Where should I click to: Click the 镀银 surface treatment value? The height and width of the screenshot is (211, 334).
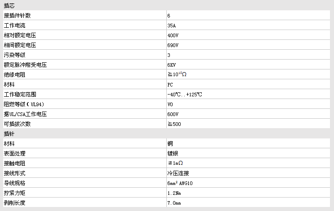pyautogui.click(x=173, y=154)
